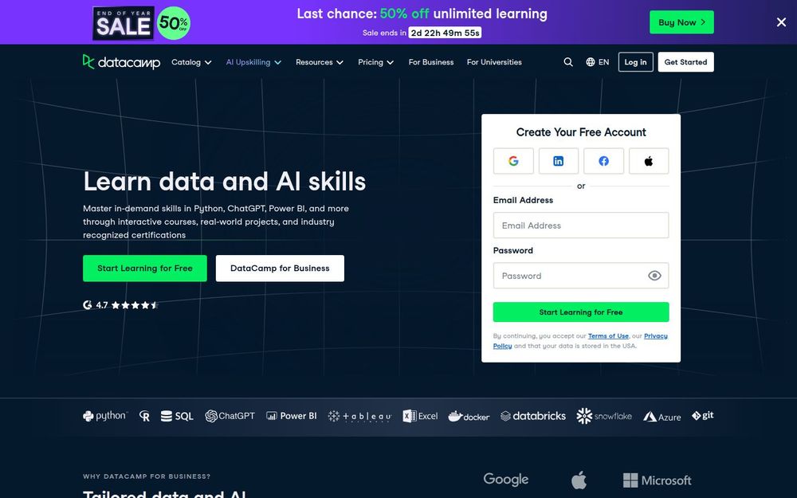Image resolution: width=797 pixels, height=498 pixels.
Task: Sign up with the Apple icon
Action: point(649,161)
